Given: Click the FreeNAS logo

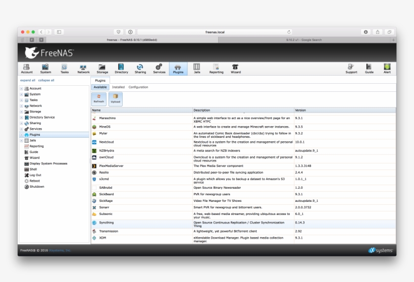Looking at the screenshot, I should [49, 53].
